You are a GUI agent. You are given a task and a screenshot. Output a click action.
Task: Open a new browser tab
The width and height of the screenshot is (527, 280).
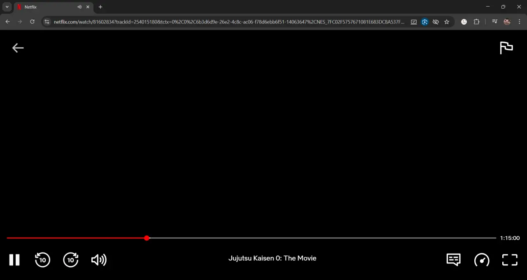point(100,7)
